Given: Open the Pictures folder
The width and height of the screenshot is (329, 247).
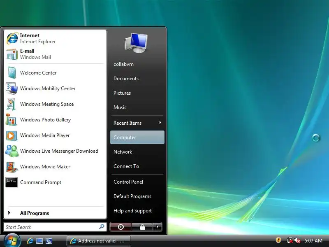Looking at the screenshot, I should click(122, 93).
